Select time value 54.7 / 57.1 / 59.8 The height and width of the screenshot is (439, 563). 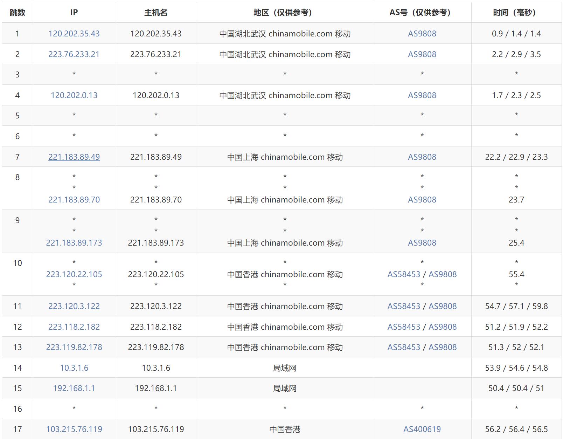point(516,306)
